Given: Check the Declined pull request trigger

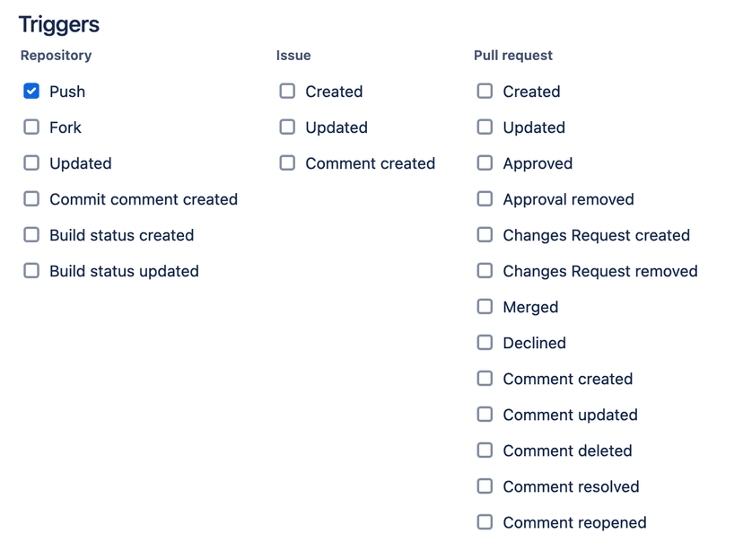Looking at the screenshot, I should point(485,342).
